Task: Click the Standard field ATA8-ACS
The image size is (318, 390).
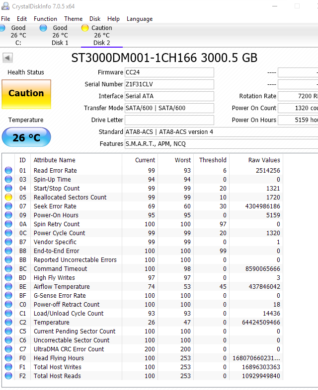Action: (x=221, y=132)
